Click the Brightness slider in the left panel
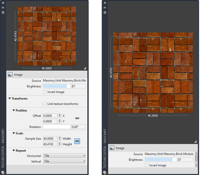The width and height of the screenshot is (208, 175). click(x=57, y=86)
